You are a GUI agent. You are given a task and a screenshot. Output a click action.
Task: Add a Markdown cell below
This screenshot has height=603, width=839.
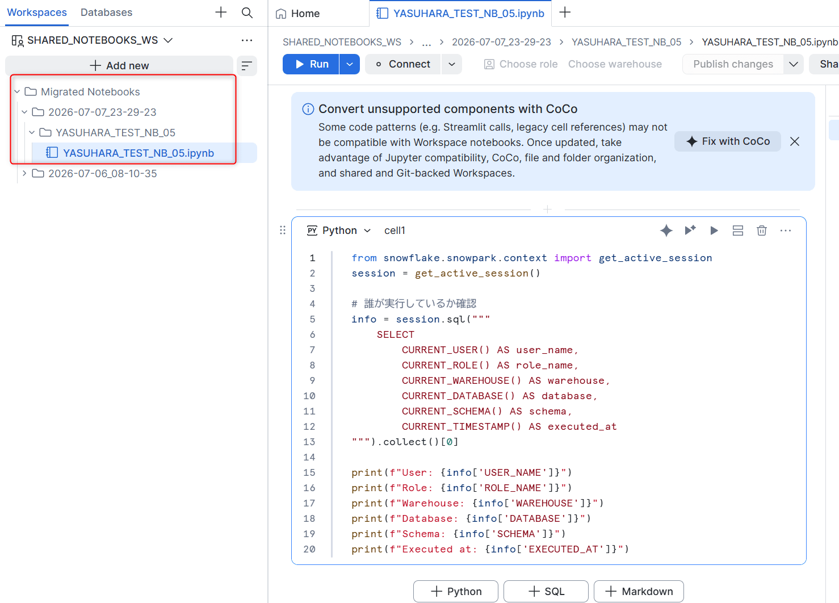tap(639, 591)
